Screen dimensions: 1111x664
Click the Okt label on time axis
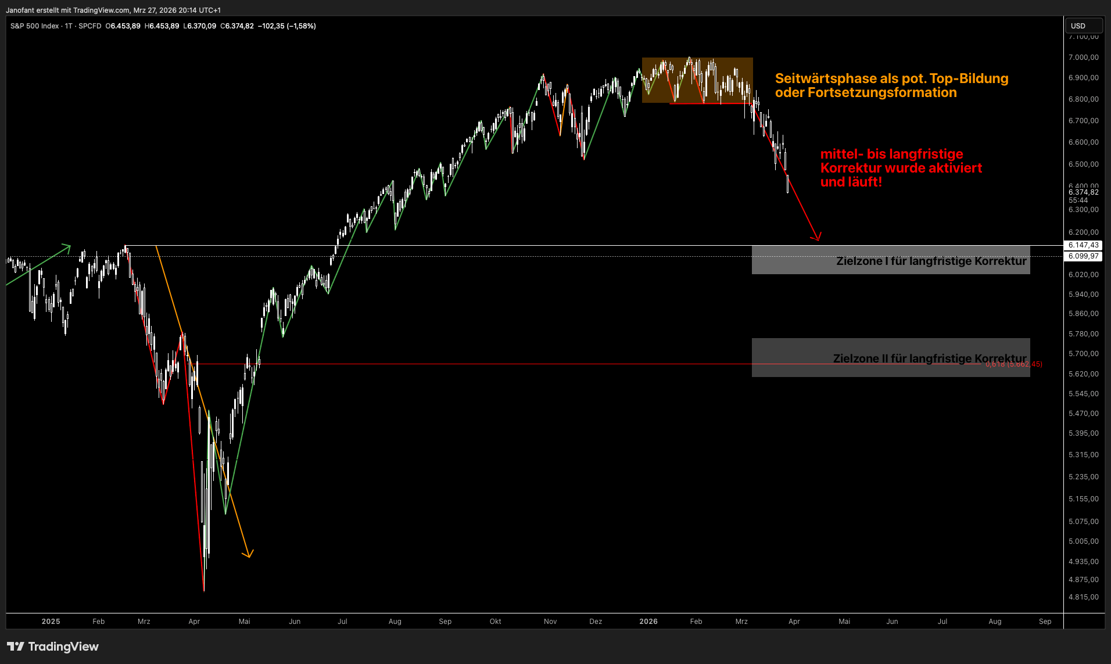point(495,622)
